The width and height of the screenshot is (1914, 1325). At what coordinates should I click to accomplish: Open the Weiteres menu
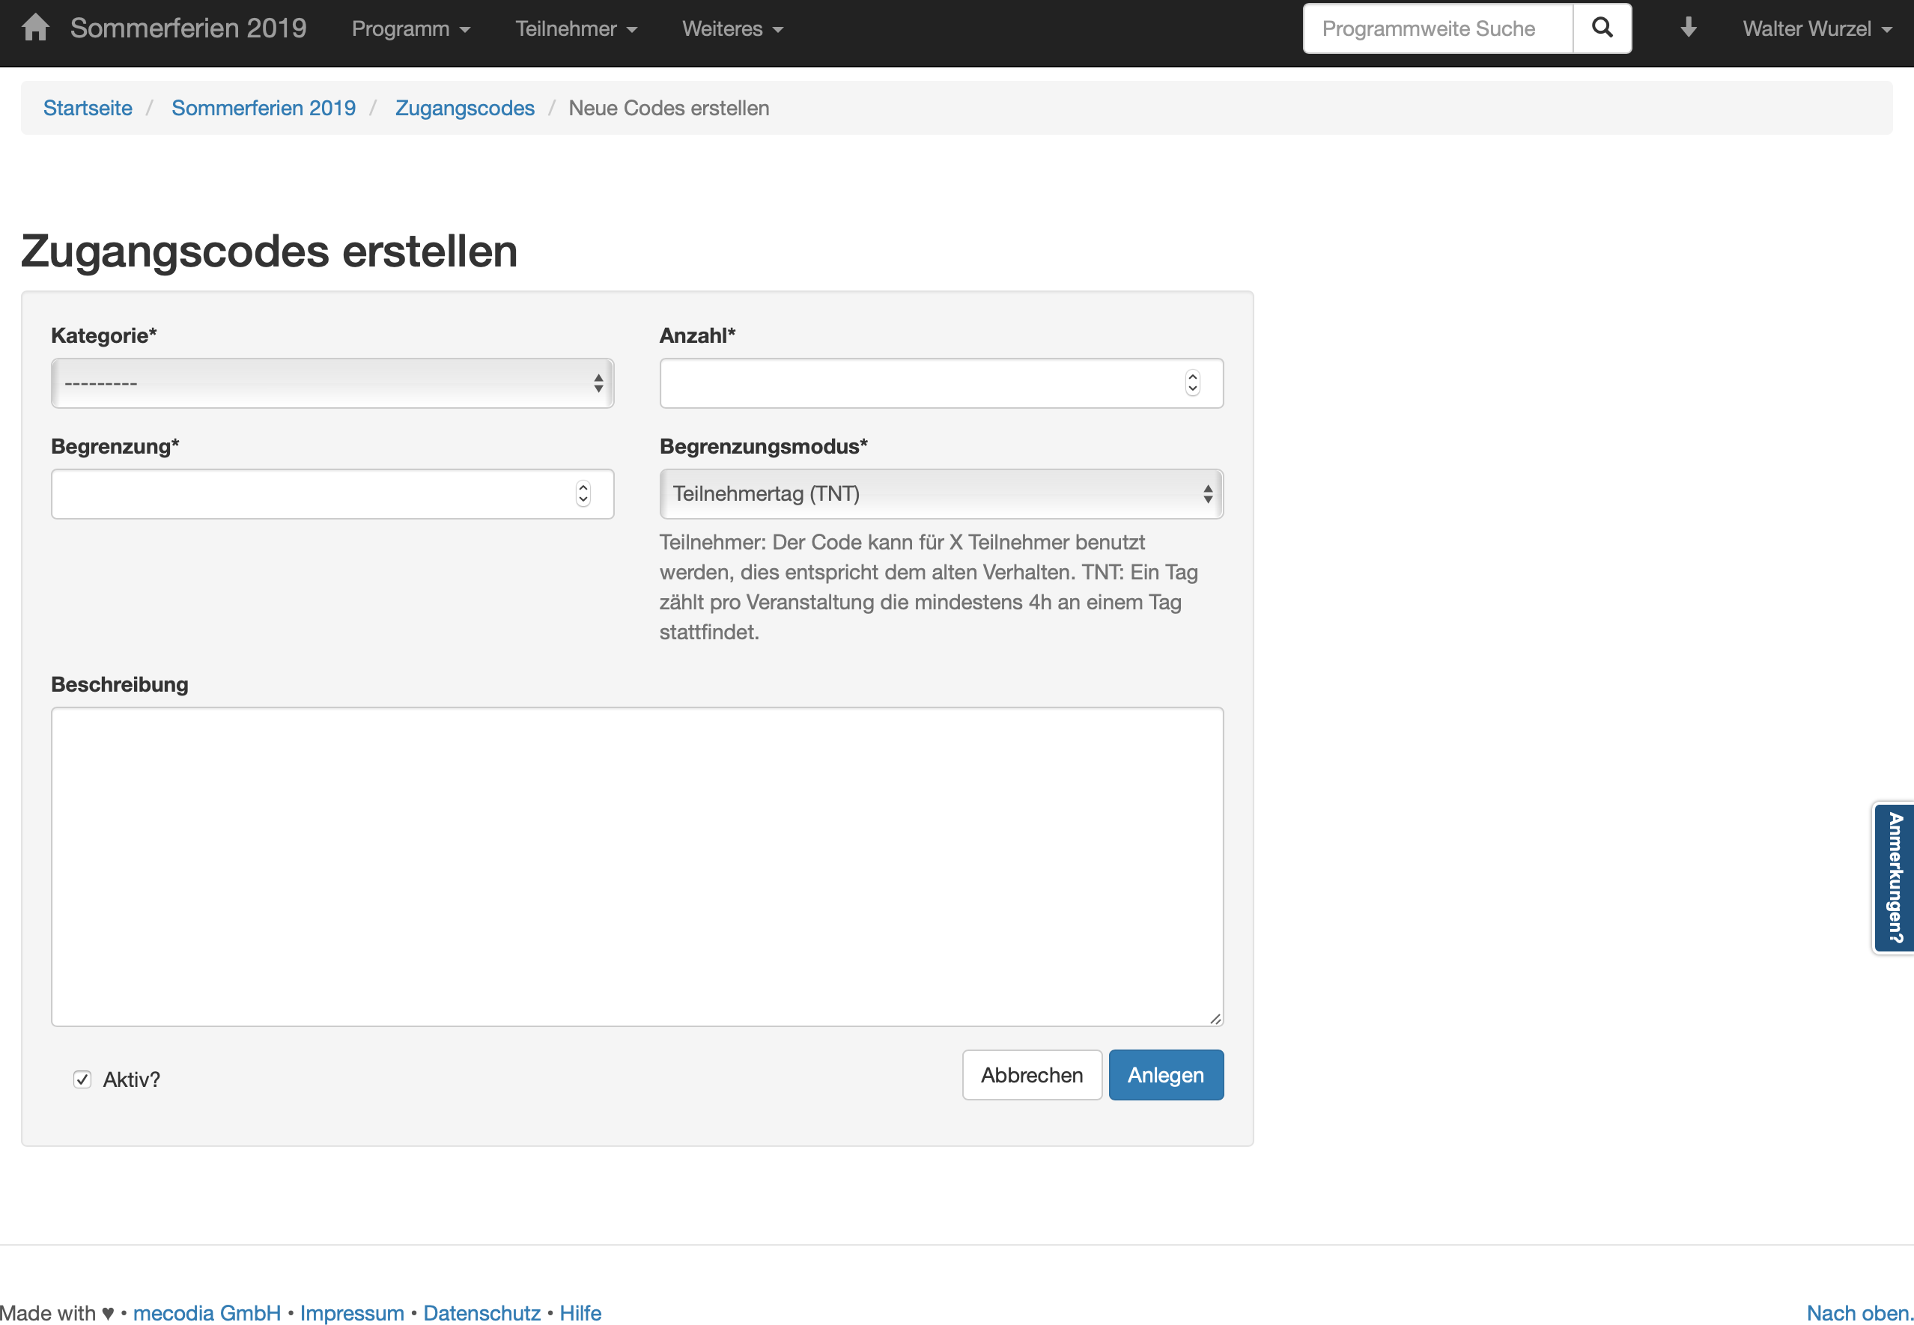(732, 29)
